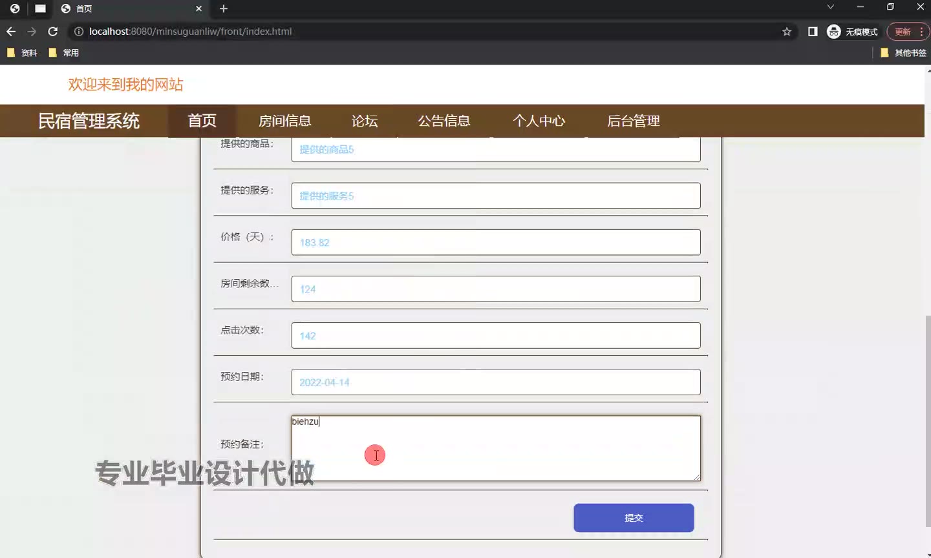The width and height of the screenshot is (931, 558).
Task: Submit the form with 提交 button
Action: [x=634, y=518]
